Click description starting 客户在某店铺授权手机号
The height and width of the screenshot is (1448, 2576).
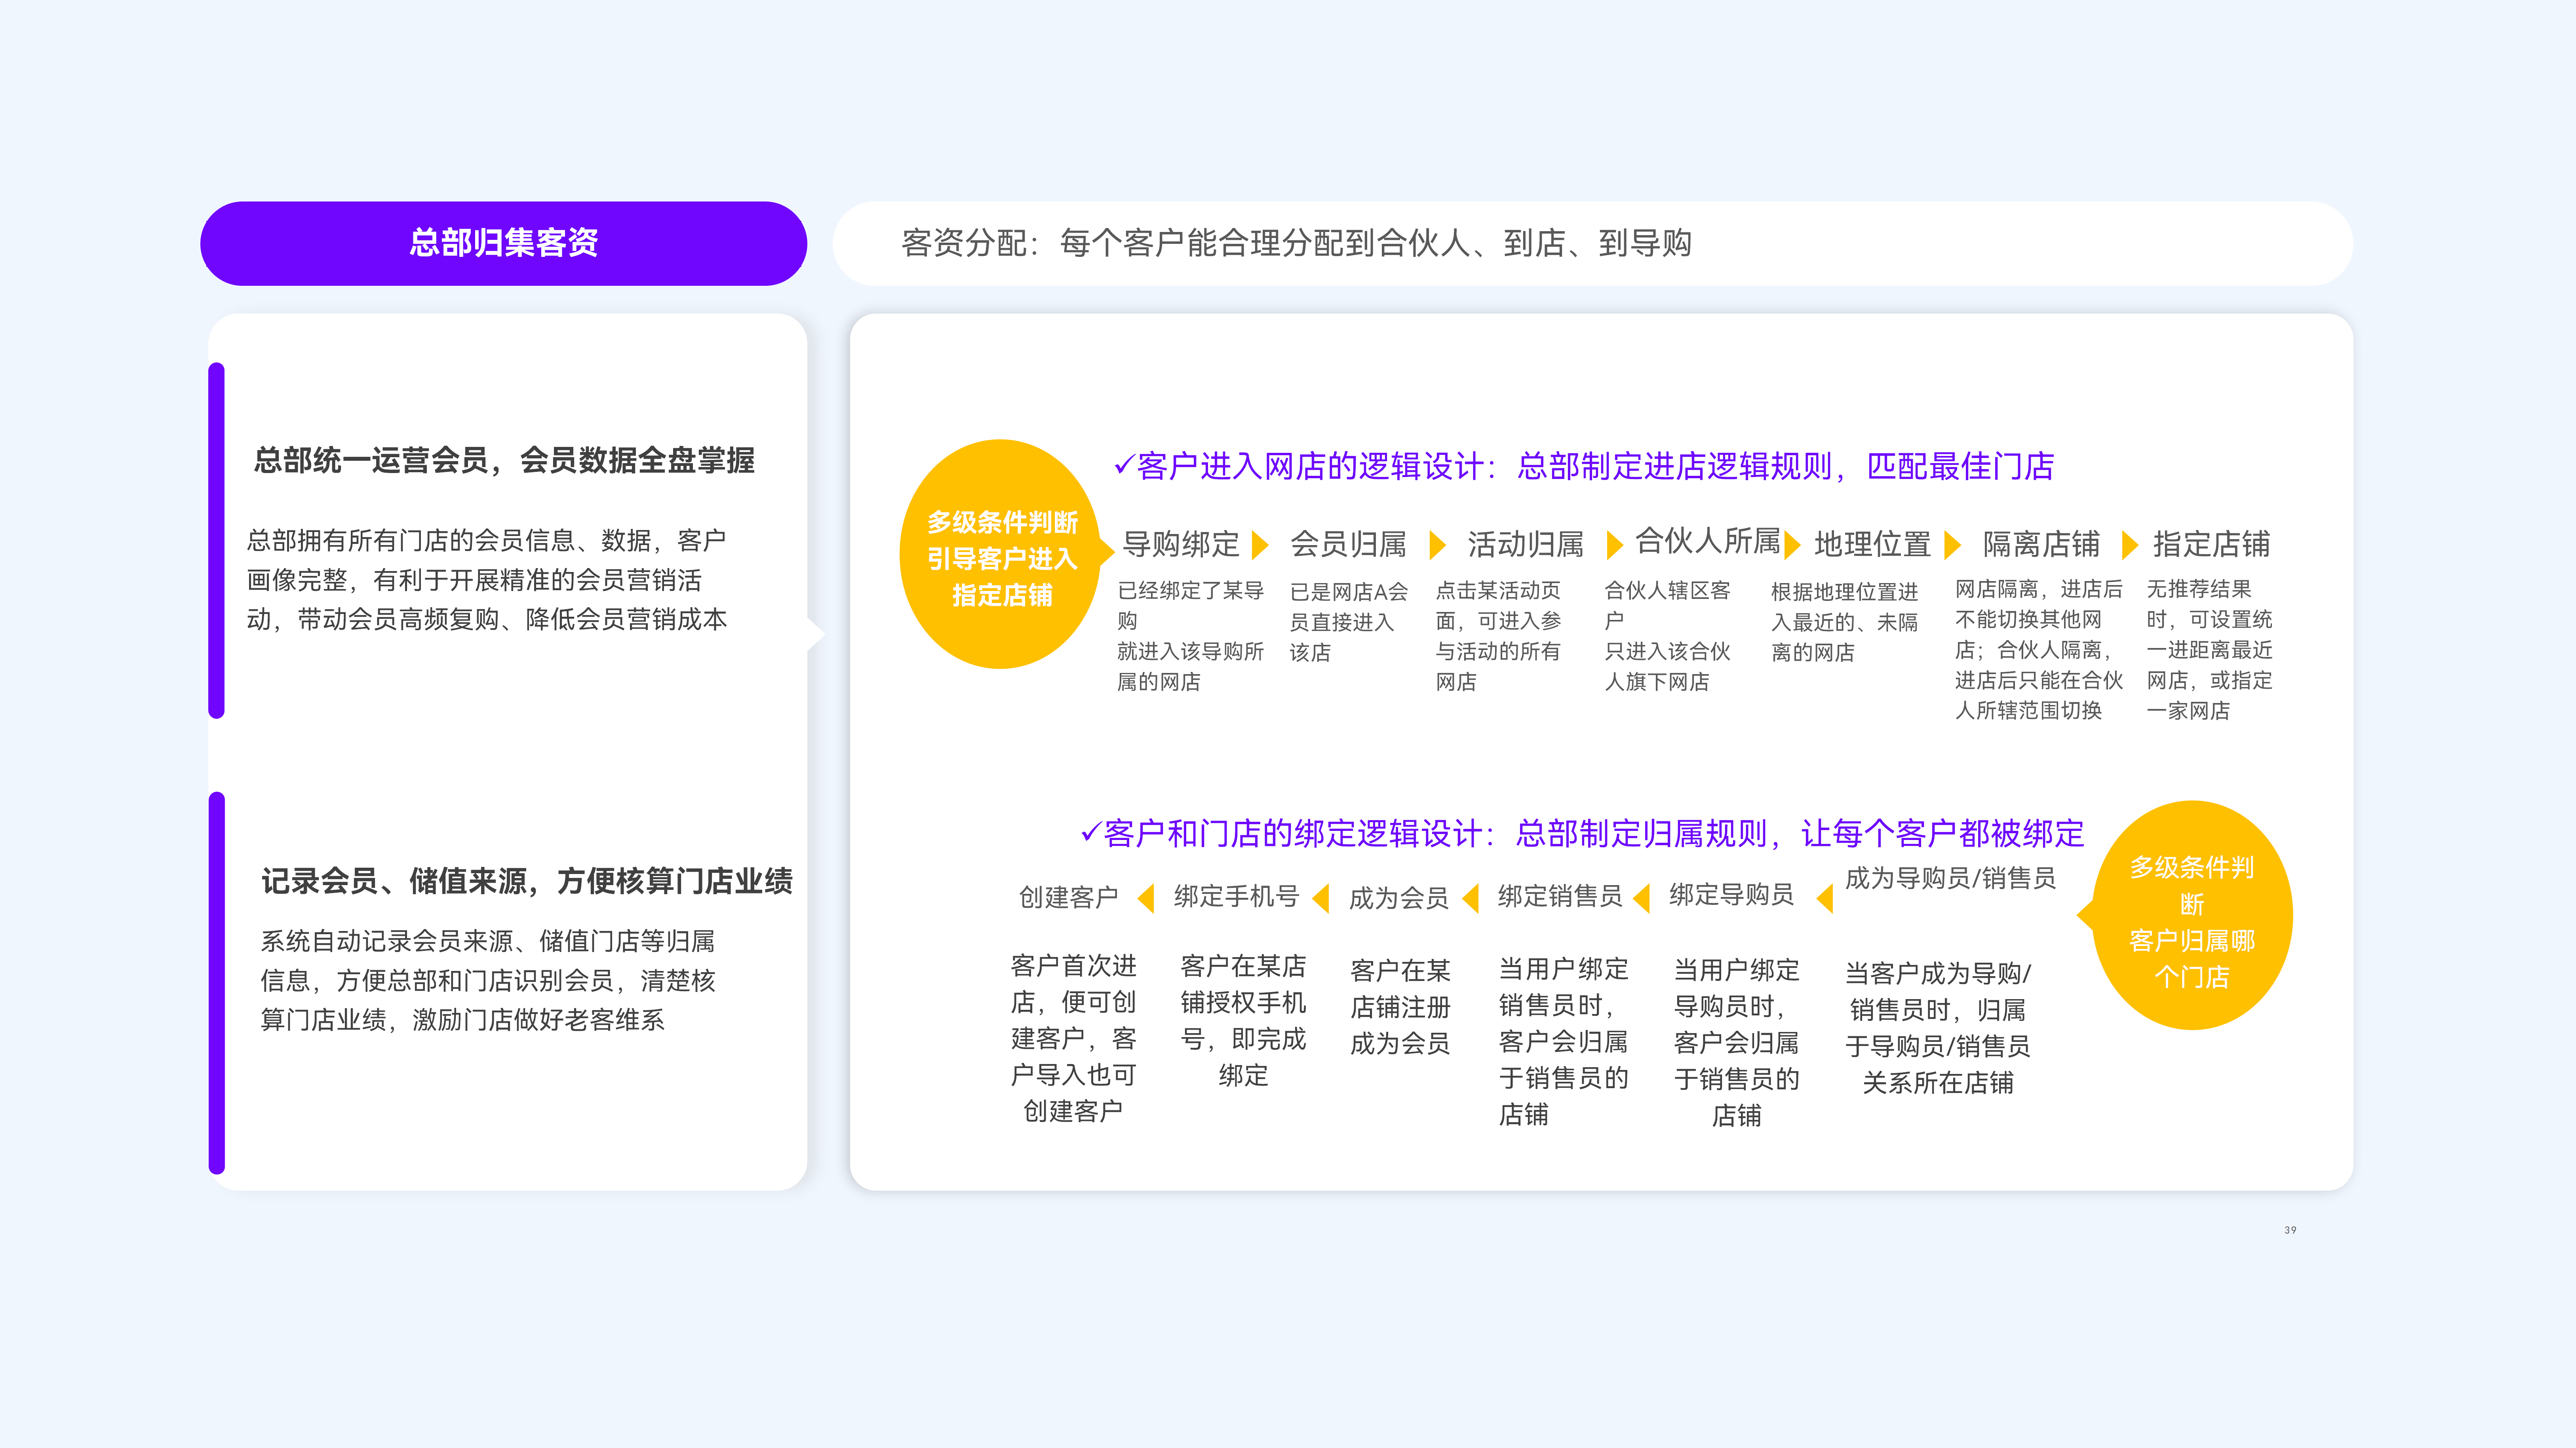(1243, 1020)
